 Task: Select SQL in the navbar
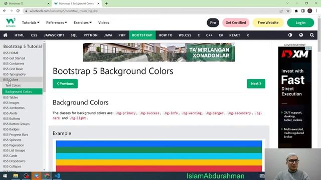74,35
